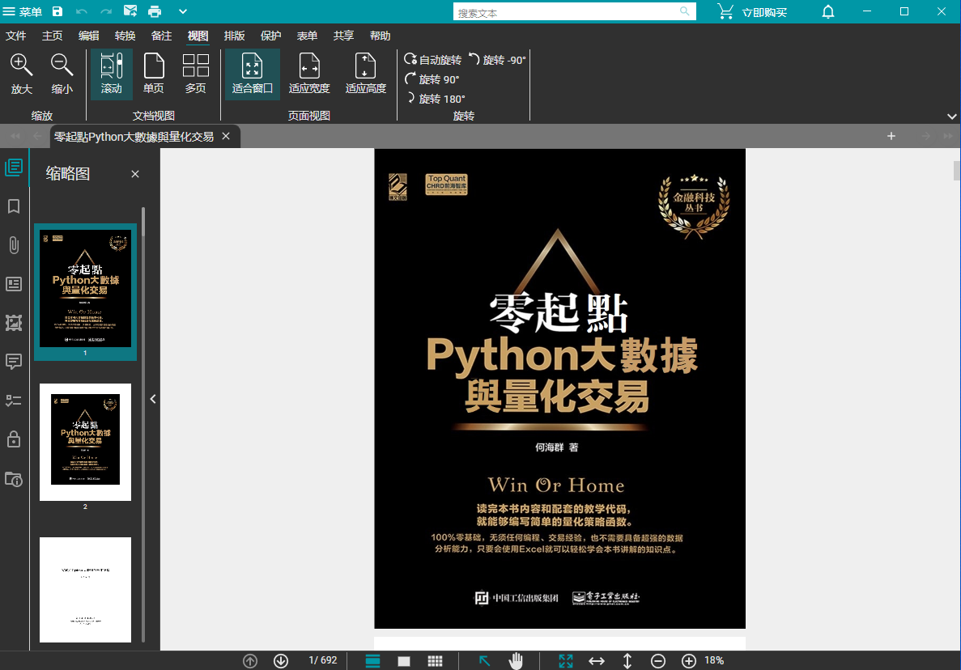The image size is (961, 670).
Task: Open the 保护 (Protect) menu tab
Action: (271, 36)
